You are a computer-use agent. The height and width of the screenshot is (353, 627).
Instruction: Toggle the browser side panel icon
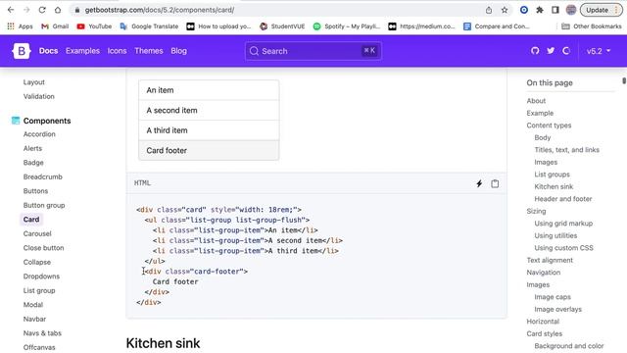coord(555,10)
